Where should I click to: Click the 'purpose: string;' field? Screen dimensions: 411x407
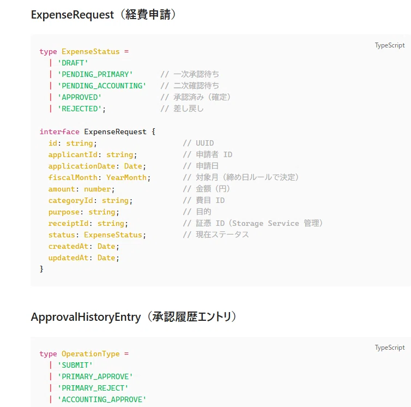(84, 212)
